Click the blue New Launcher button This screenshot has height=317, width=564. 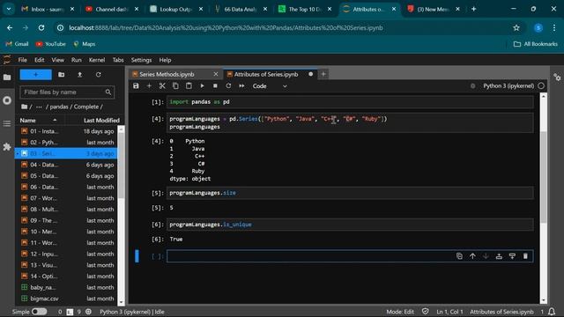pyautogui.click(x=35, y=75)
